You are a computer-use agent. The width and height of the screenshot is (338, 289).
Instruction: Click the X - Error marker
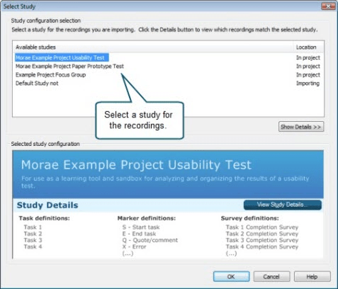134,246
